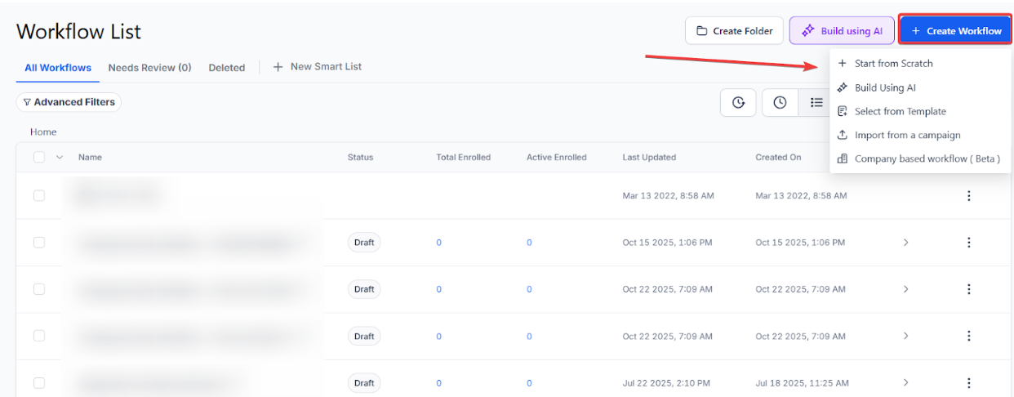Image resolution: width=1014 pixels, height=397 pixels.
Task: Open three-dot menu for Mar 13 2022 row
Action: click(968, 196)
